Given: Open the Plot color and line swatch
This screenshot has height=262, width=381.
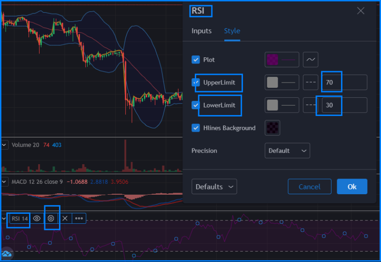Looking at the screenshot, I should pyautogui.click(x=282, y=60).
